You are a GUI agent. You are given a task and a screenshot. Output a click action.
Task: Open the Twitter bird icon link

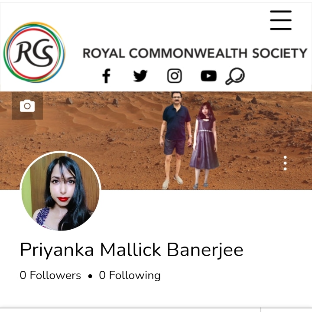coord(140,76)
